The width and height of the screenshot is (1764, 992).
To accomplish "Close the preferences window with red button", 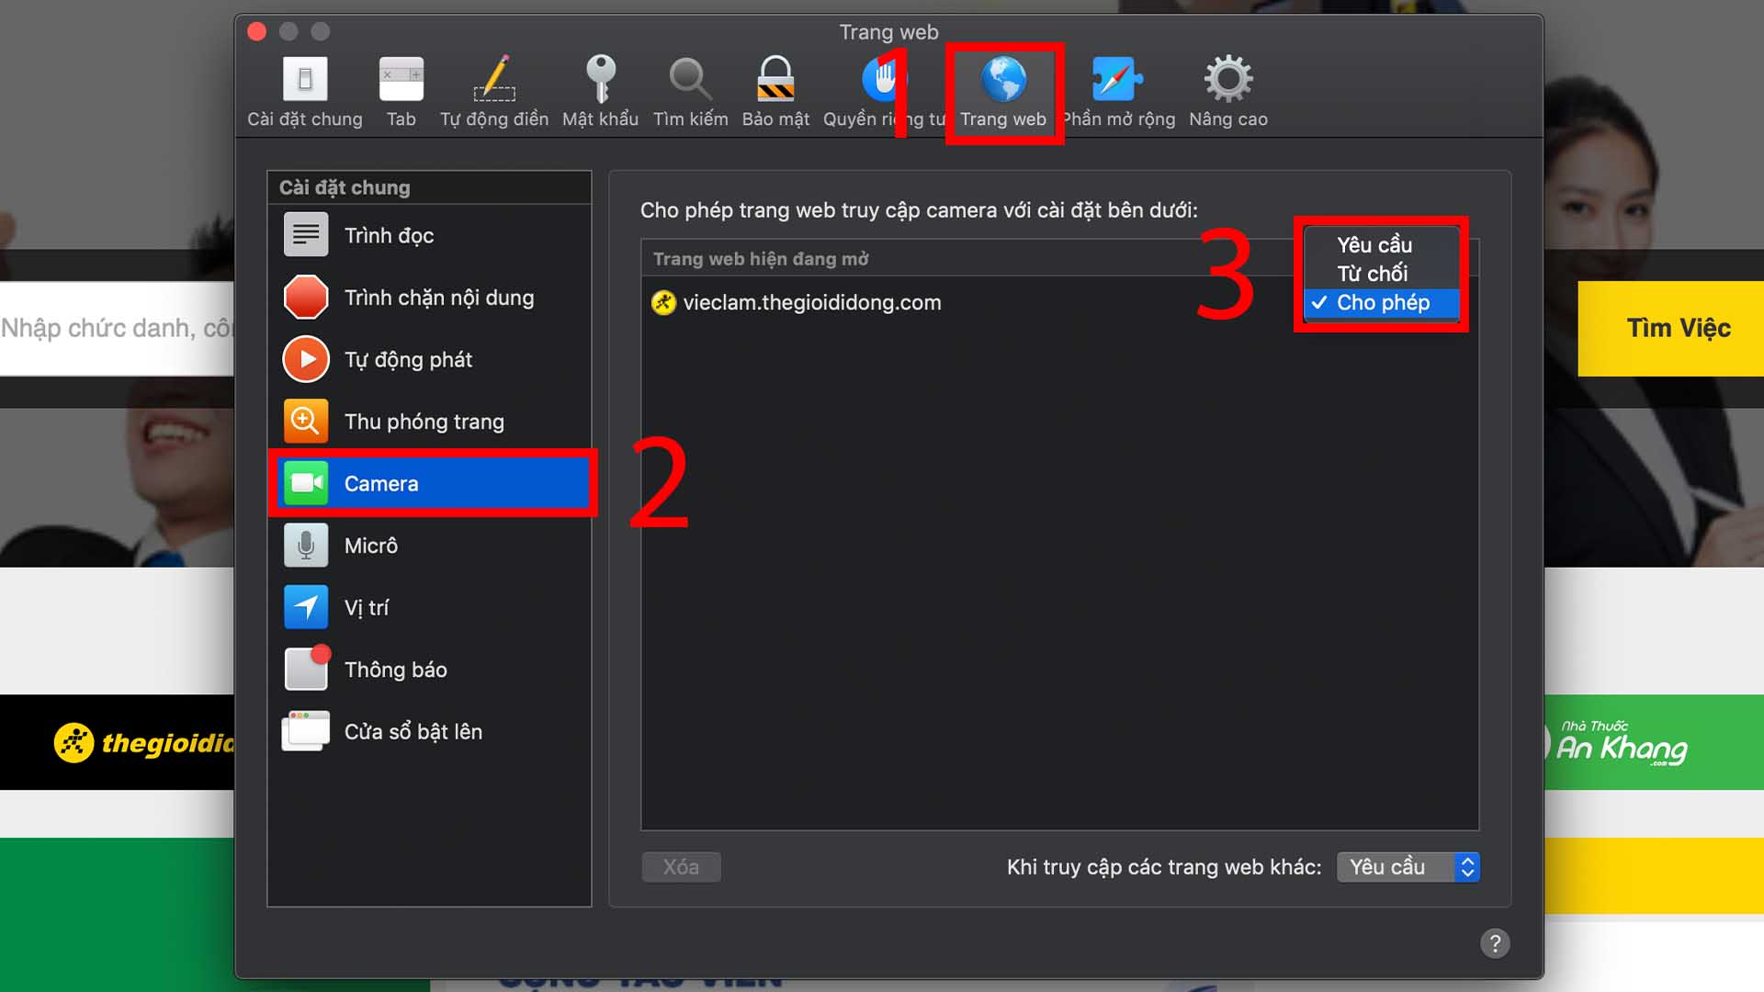I will click(257, 32).
